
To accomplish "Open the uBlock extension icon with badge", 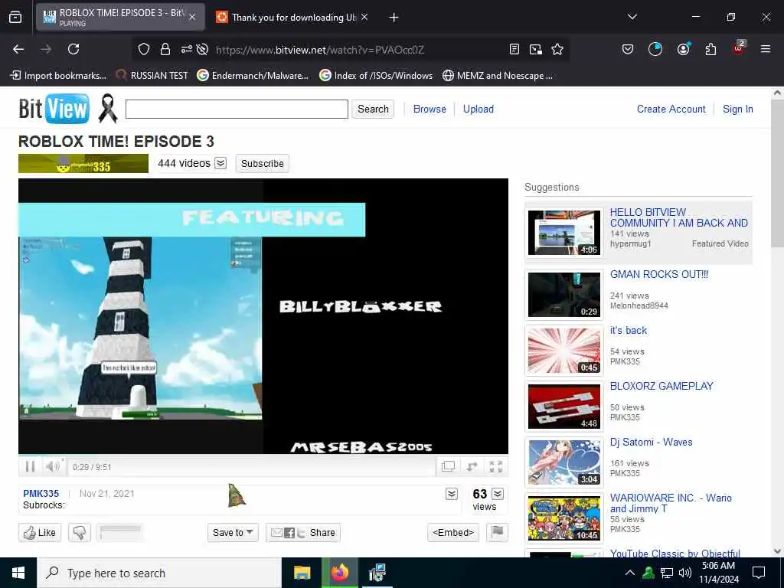I will pos(739,48).
